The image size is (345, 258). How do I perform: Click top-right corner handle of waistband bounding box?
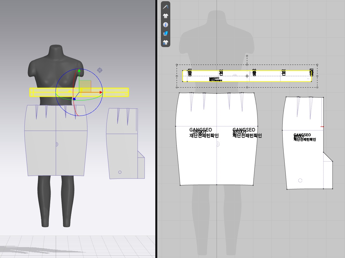pyautogui.click(x=317, y=65)
